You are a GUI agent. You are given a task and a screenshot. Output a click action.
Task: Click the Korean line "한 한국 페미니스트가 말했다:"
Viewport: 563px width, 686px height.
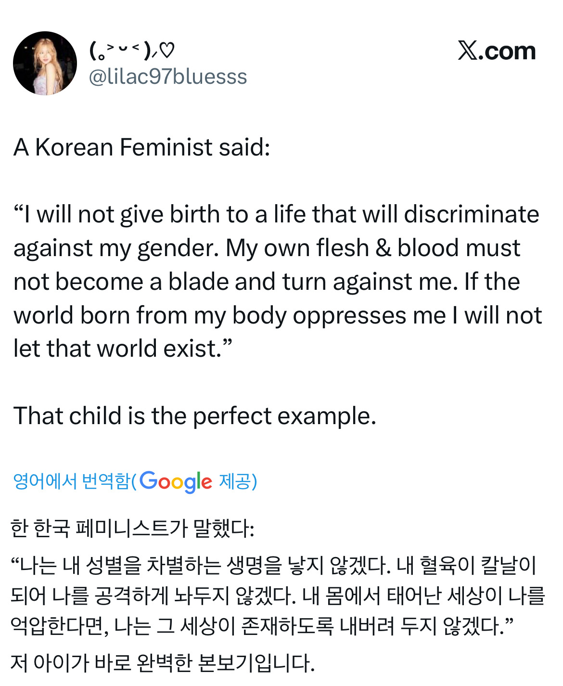click(x=132, y=528)
